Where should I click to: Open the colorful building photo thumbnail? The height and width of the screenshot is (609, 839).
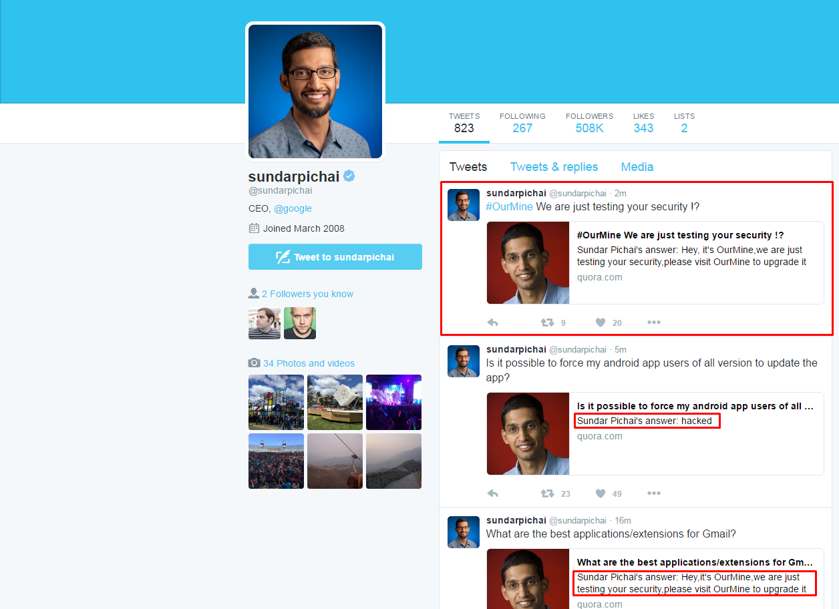[276, 402]
